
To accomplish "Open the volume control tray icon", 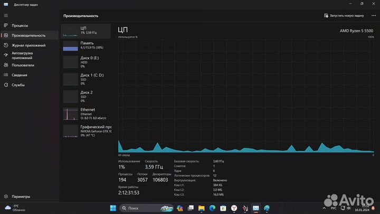I will coord(348,208).
